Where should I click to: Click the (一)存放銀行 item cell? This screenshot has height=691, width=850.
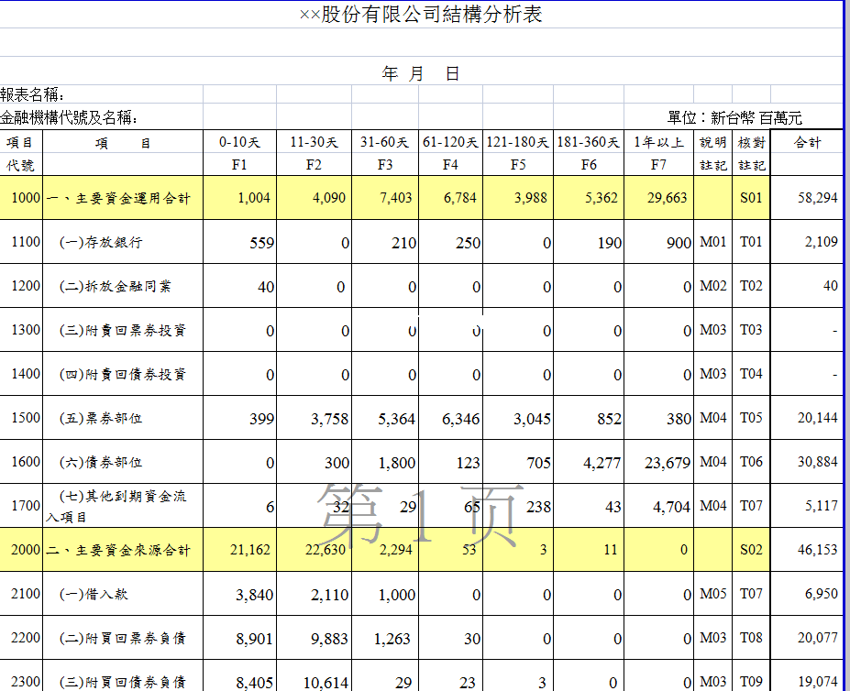pyautogui.click(x=101, y=243)
